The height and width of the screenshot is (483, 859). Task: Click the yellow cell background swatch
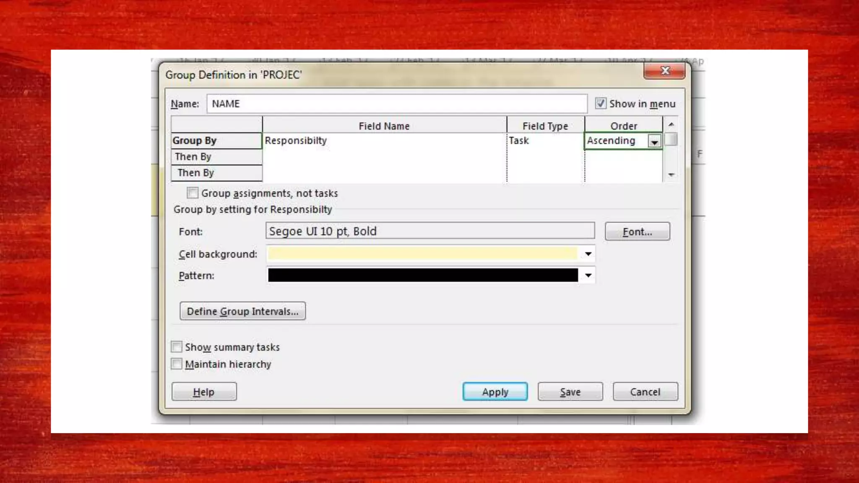pos(422,254)
